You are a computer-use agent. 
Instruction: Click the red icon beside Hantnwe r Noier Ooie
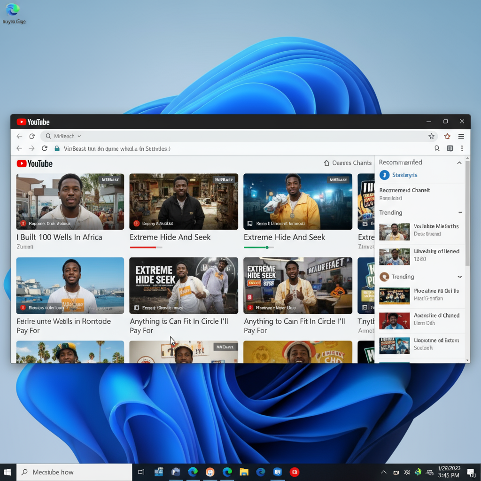point(250,307)
